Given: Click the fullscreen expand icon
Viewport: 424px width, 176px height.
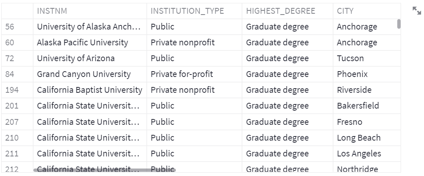Looking at the screenshot, I should 416,11.
